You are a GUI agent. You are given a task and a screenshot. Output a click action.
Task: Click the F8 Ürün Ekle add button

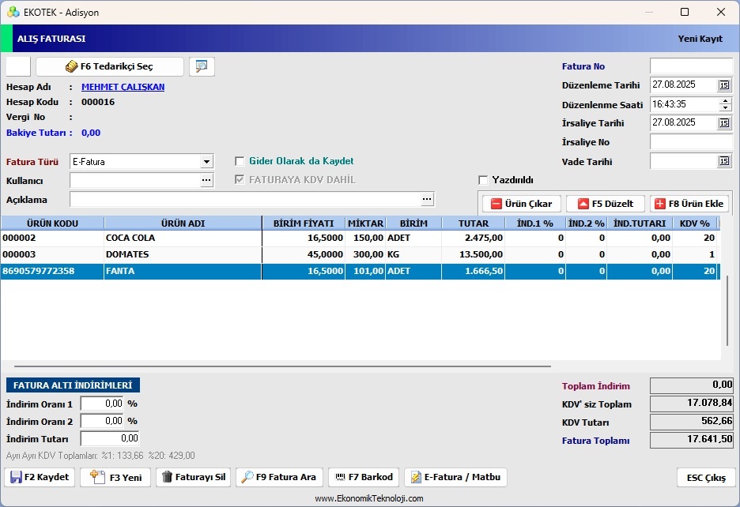[689, 204]
